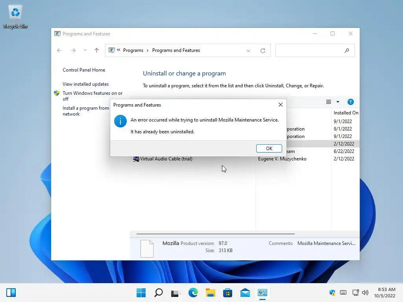Image resolution: width=403 pixels, height=302 pixels.
Task: Click the 6/22/2022 install date
Action: [x=344, y=151]
